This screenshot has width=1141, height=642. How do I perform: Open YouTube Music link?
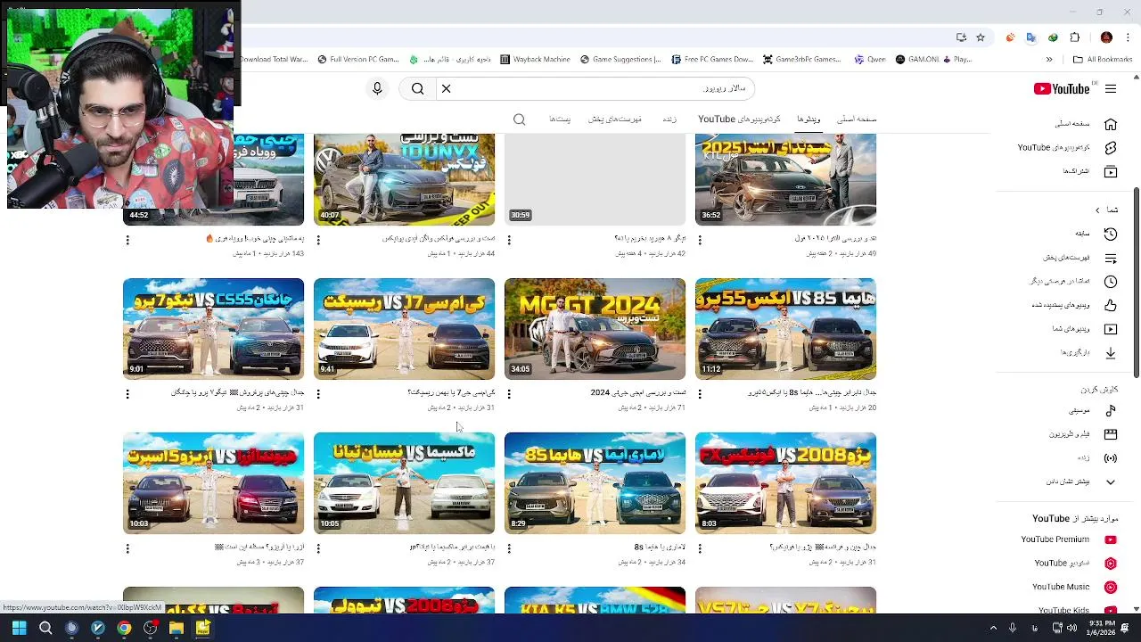1072,587
